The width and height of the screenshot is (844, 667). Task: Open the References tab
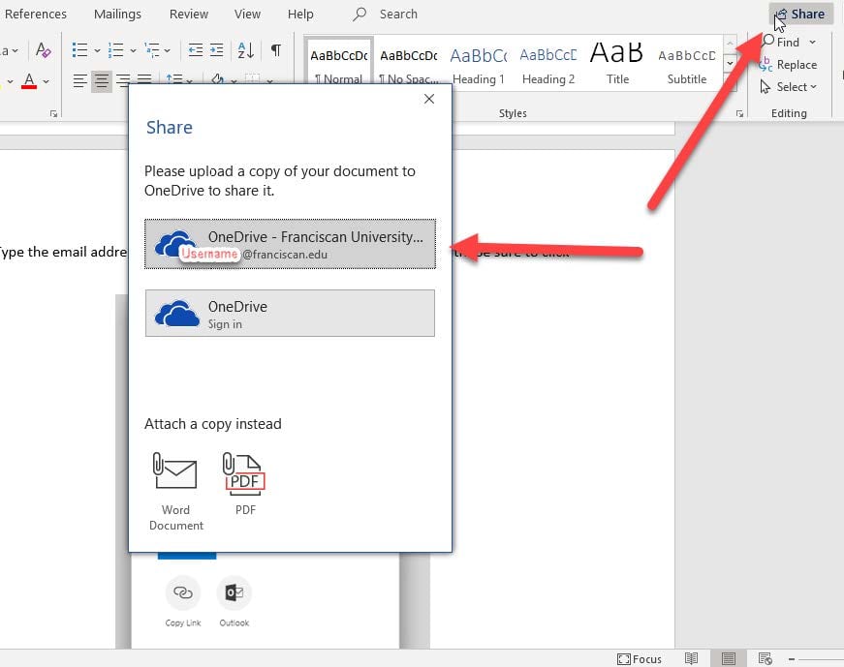pos(36,14)
